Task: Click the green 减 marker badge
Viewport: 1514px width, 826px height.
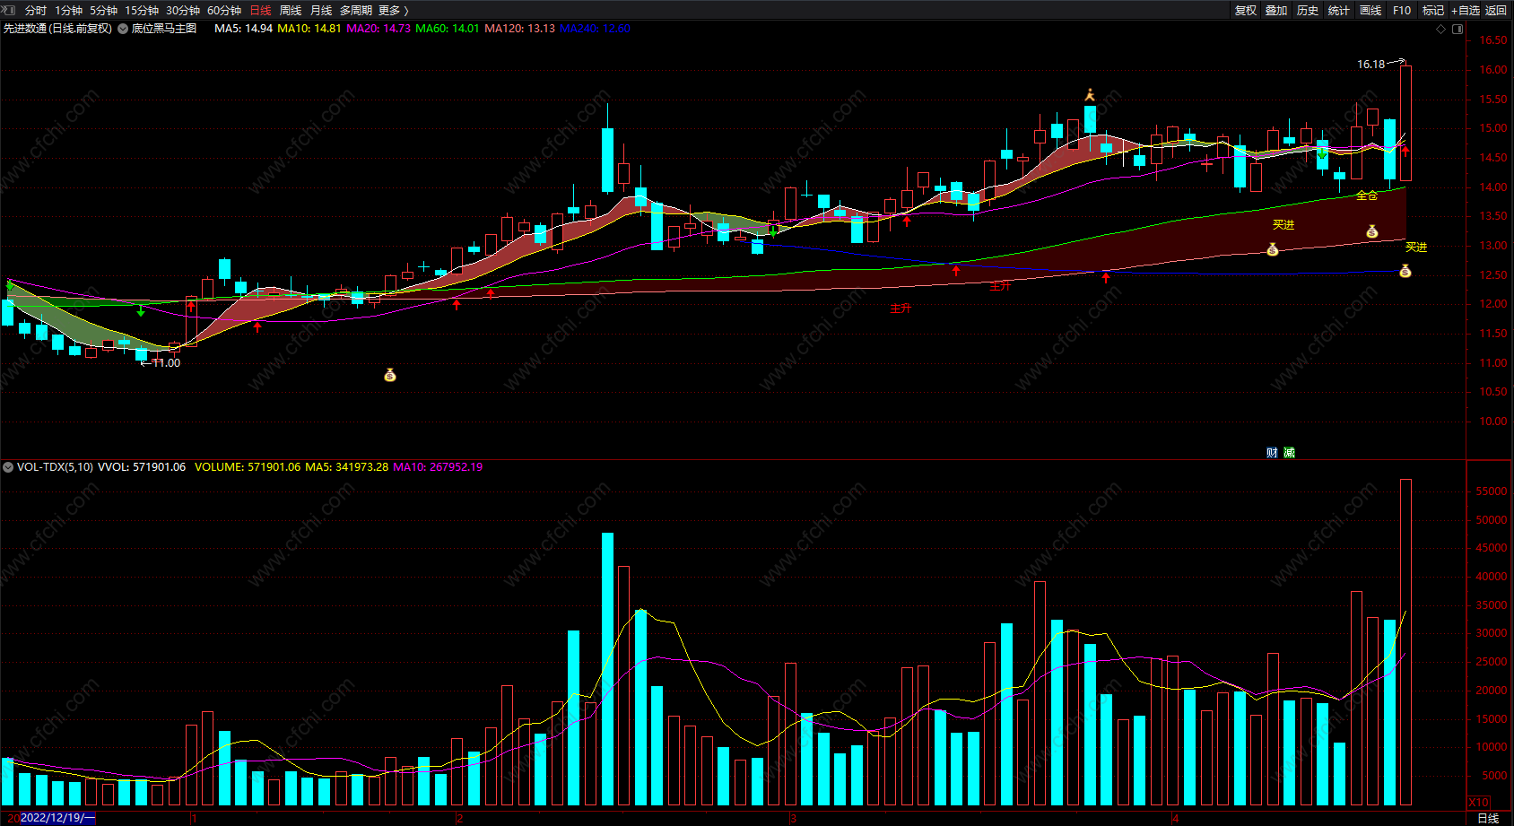Action: tap(1289, 453)
